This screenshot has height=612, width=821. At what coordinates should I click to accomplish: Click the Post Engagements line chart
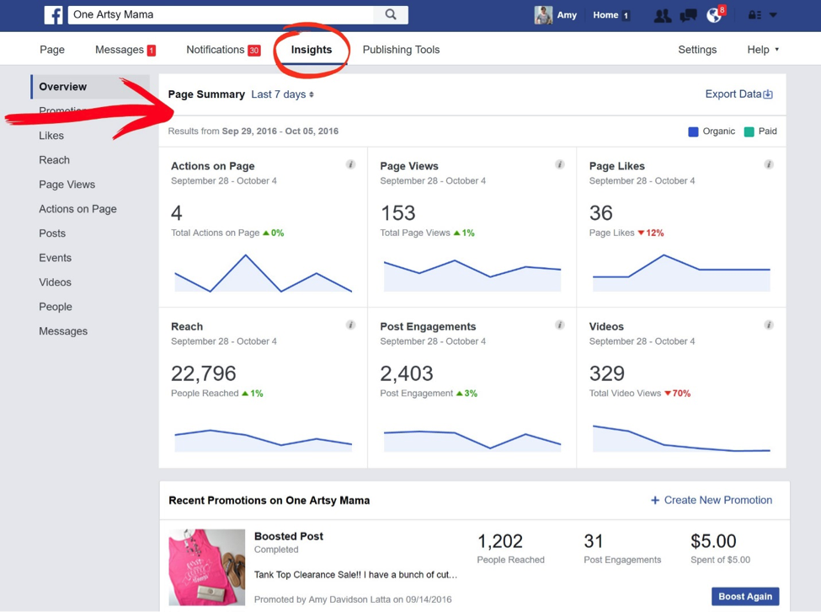click(x=472, y=441)
